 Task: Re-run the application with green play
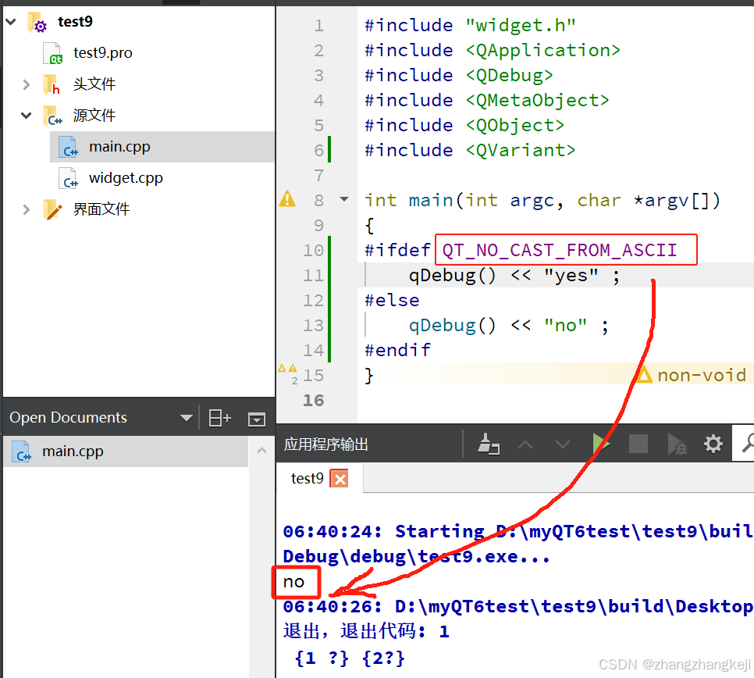600,444
